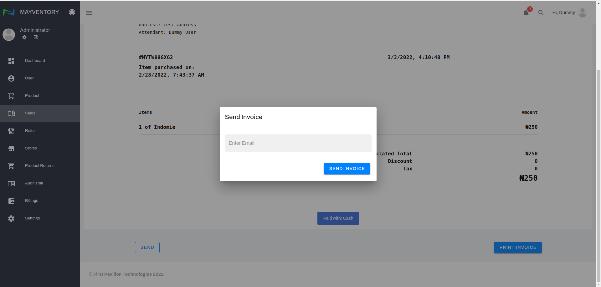
Task: Open administrator settings gear icon
Action: pos(24,37)
